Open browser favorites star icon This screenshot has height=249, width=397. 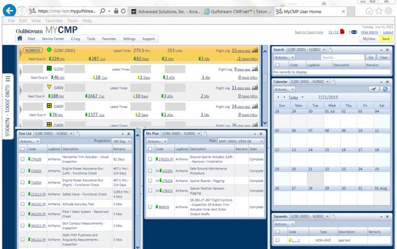coord(379,11)
